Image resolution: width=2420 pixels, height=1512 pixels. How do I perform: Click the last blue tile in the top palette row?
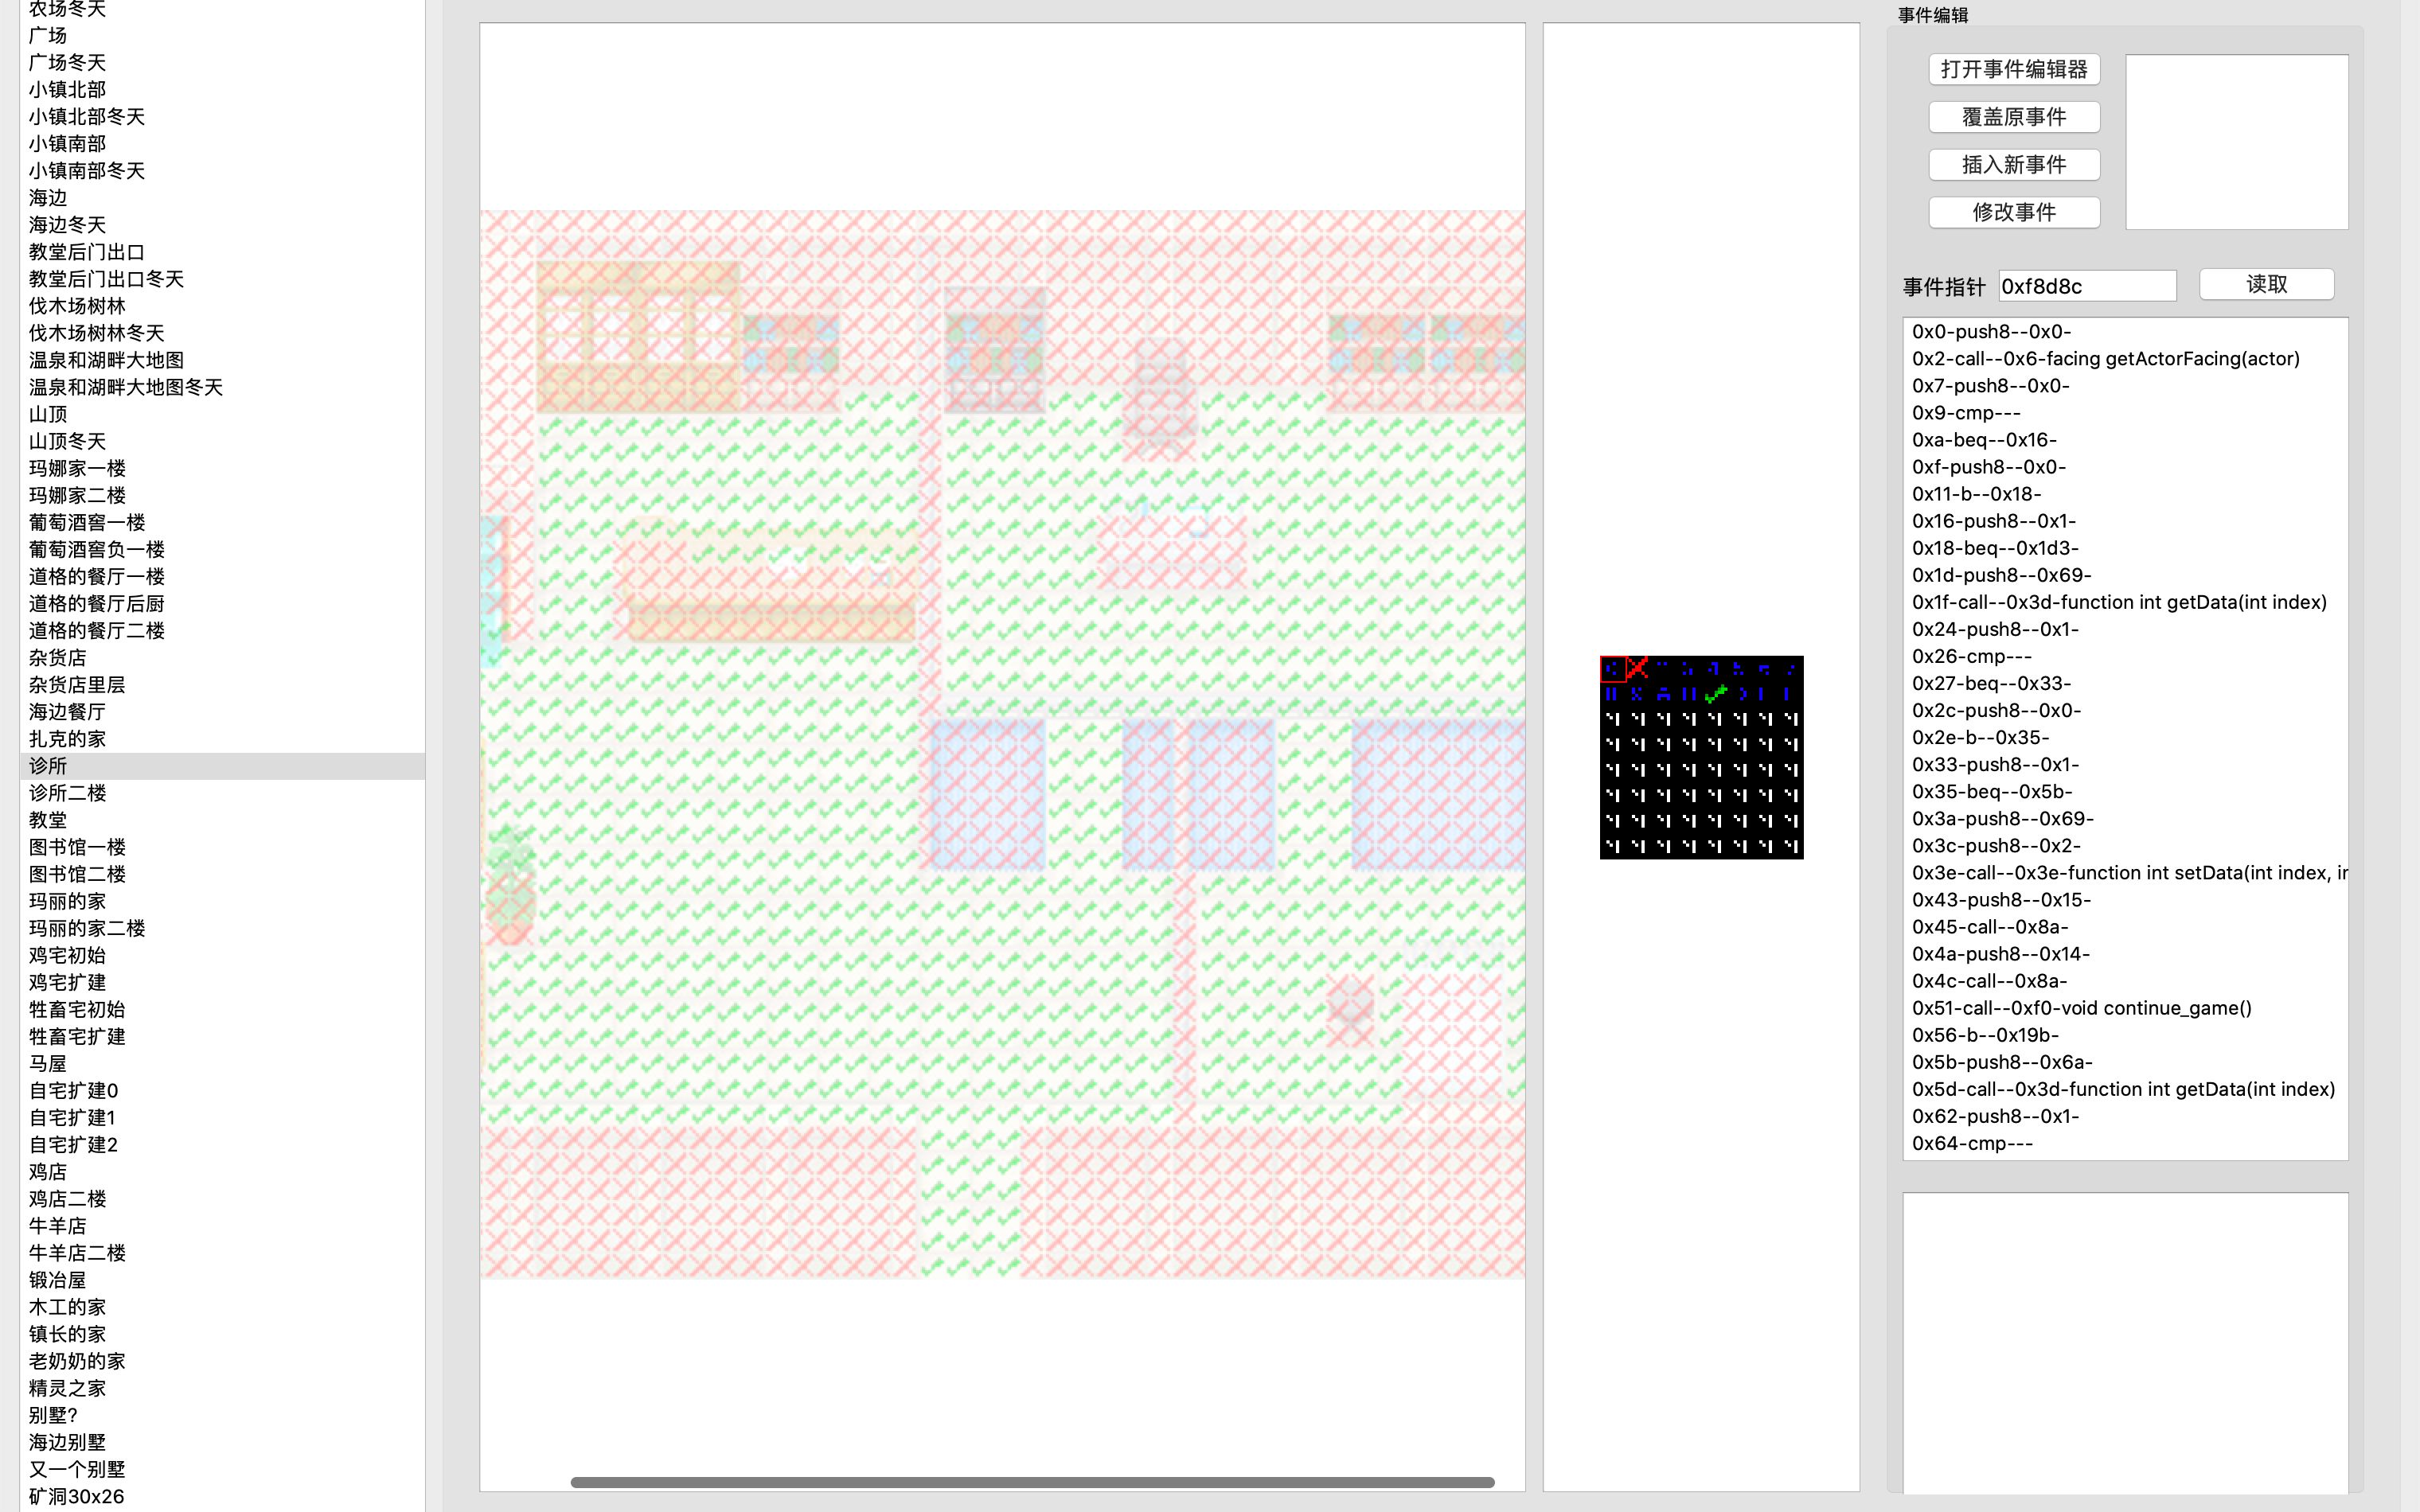(x=1790, y=668)
